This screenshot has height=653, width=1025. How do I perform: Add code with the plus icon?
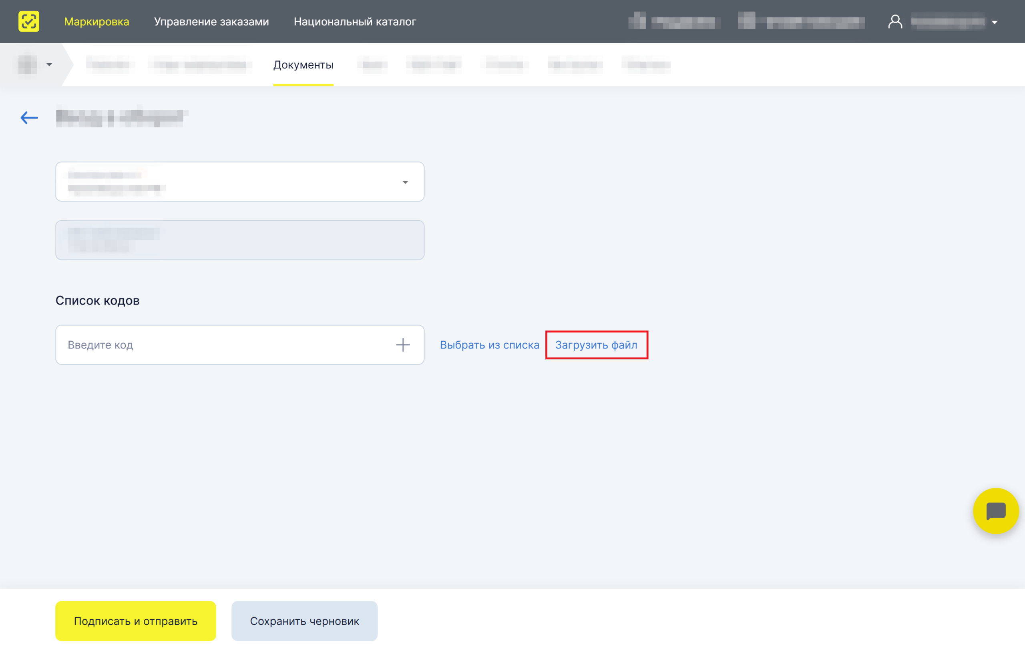pyautogui.click(x=403, y=345)
